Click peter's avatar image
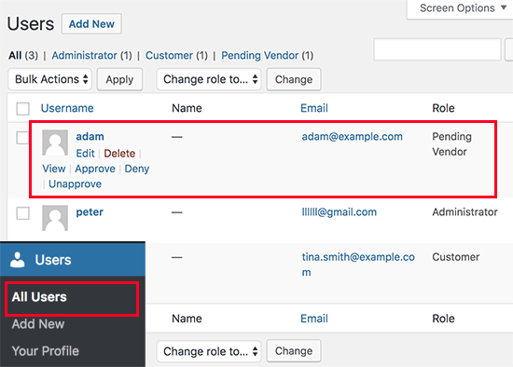The image size is (513, 367). click(55, 218)
